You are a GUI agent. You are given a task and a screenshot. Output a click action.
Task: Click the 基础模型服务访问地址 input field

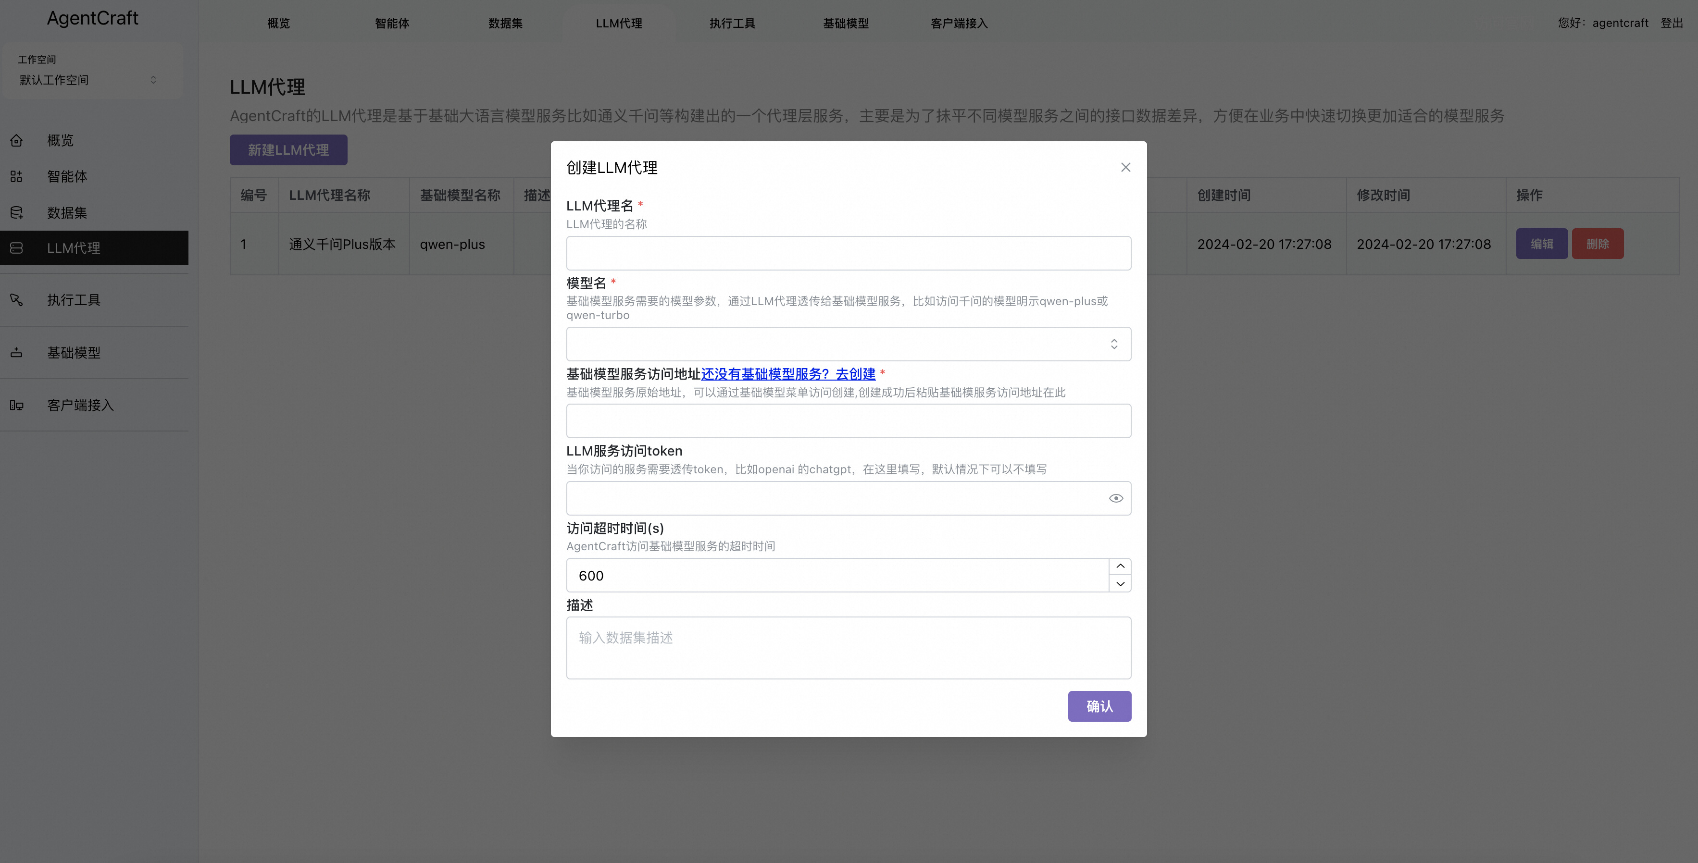pyautogui.click(x=849, y=421)
